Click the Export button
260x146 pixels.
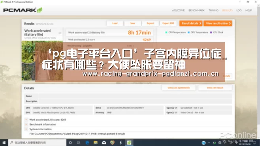(150, 23)
